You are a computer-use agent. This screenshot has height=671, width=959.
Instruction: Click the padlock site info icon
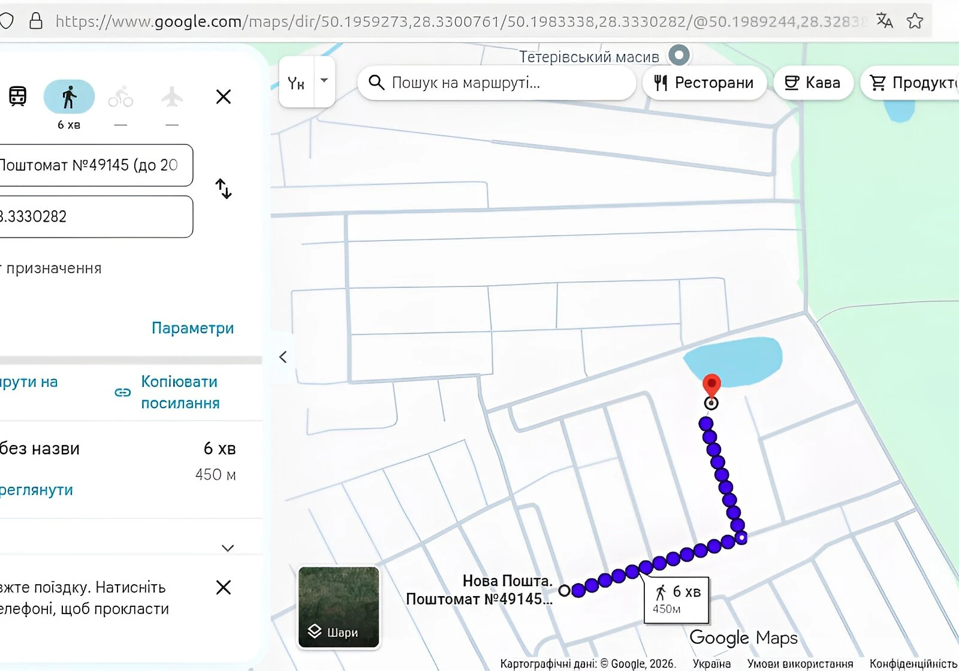click(36, 21)
